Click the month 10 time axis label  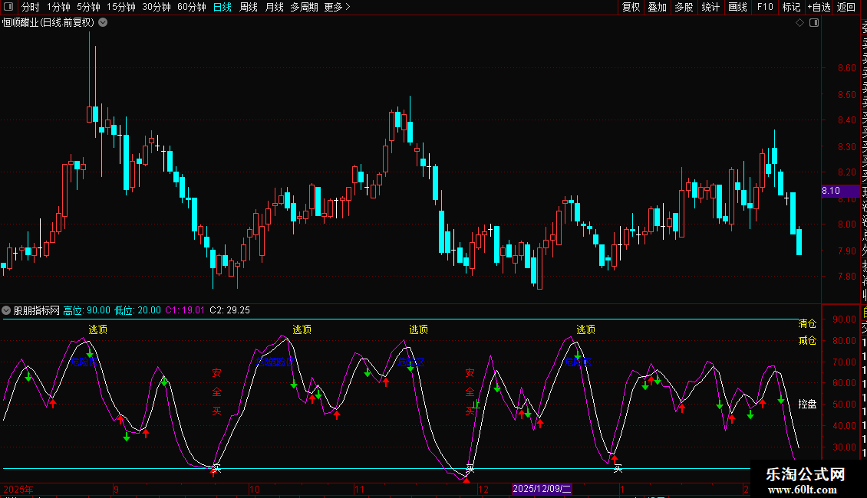(255, 489)
